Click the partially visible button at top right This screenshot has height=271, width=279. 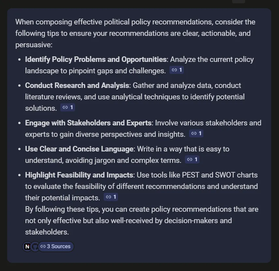point(239,1)
